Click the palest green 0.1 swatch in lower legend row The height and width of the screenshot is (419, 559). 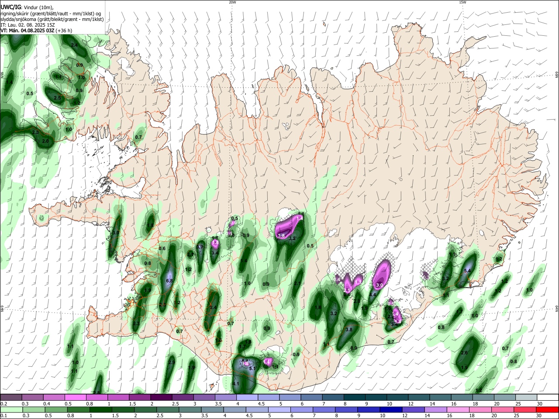(x=11, y=409)
